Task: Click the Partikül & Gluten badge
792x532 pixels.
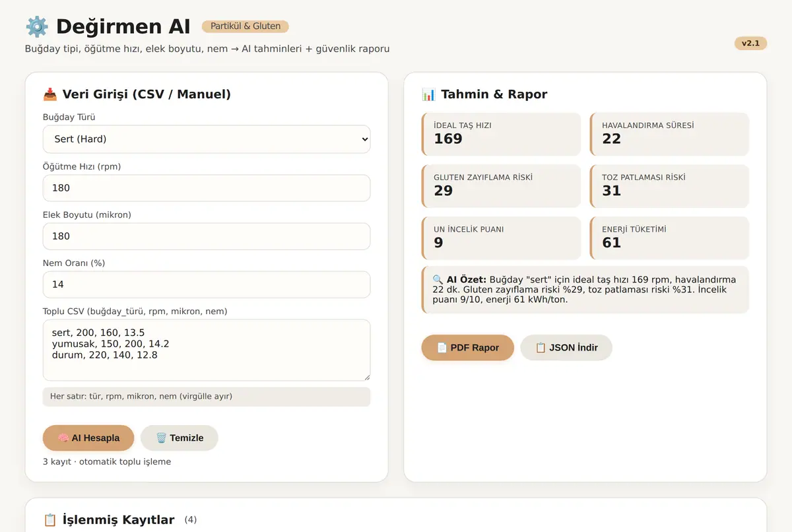Action: (246, 26)
